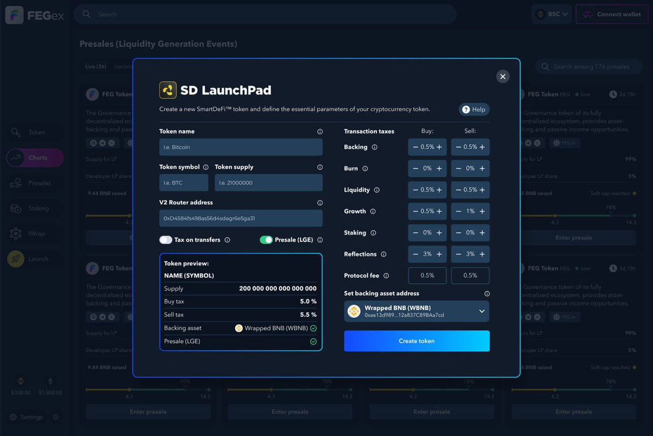The image size is (653, 436).
Task: Close the SD LaunchPad dialog
Action: [x=502, y=77]
